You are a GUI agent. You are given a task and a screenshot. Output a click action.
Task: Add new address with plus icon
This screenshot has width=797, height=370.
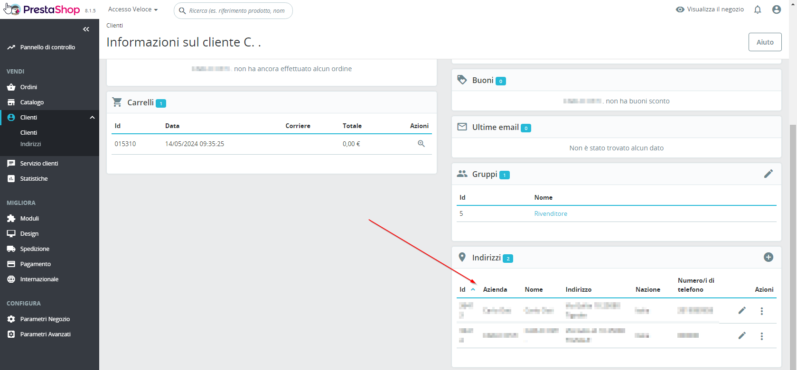pyautogui.click(x=769, y=257)
